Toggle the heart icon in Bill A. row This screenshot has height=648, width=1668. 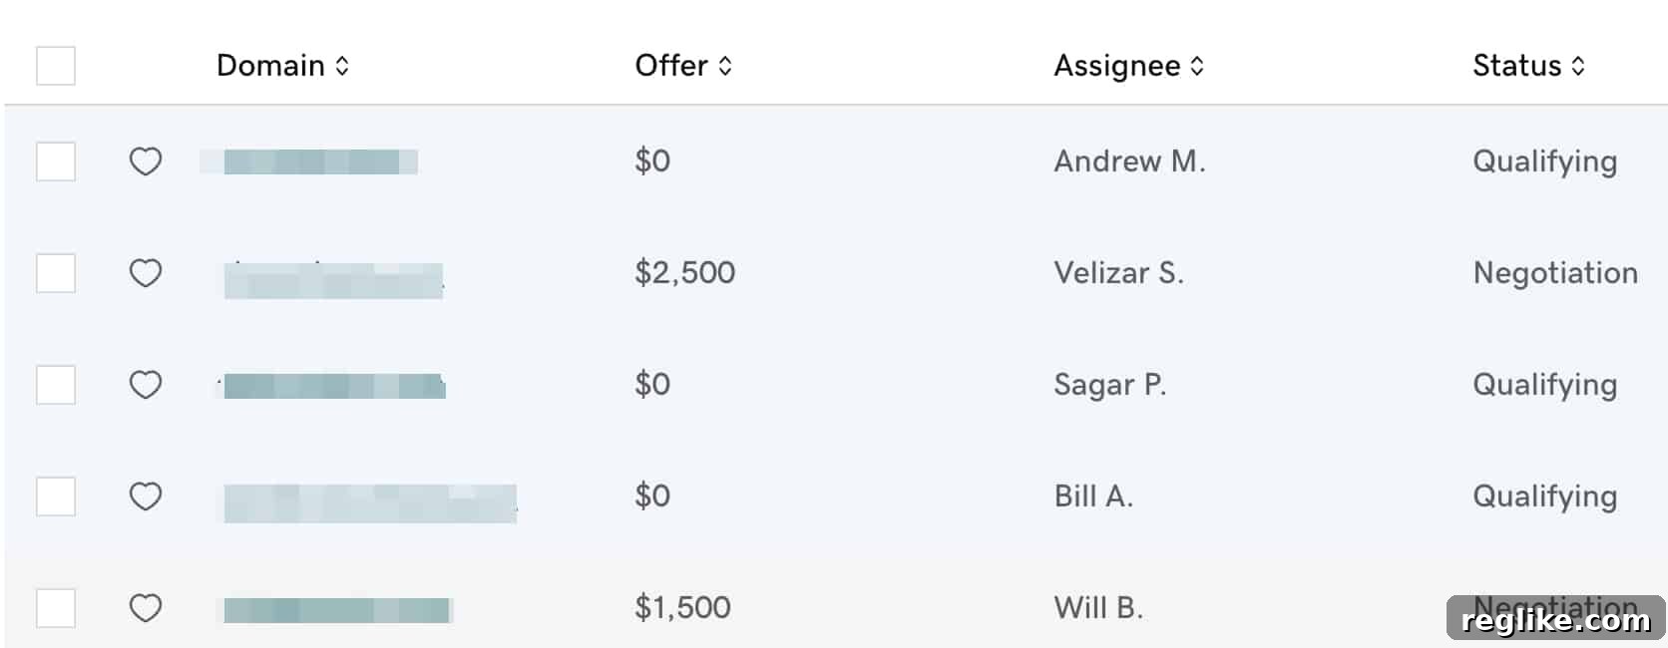[146, 496]
